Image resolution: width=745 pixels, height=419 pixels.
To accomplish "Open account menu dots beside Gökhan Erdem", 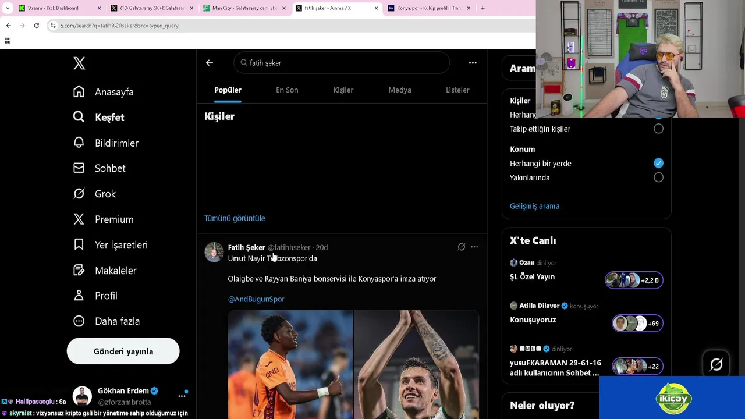I will click(182, 396).
